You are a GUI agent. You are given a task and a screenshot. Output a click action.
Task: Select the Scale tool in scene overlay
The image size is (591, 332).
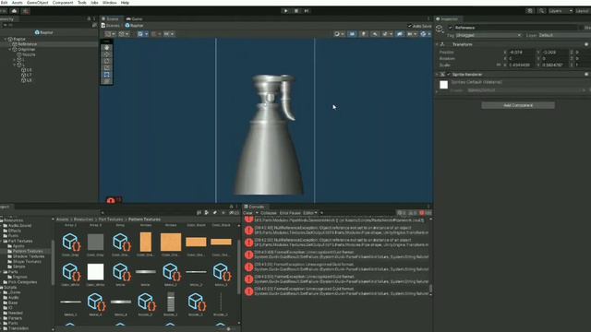107,68
